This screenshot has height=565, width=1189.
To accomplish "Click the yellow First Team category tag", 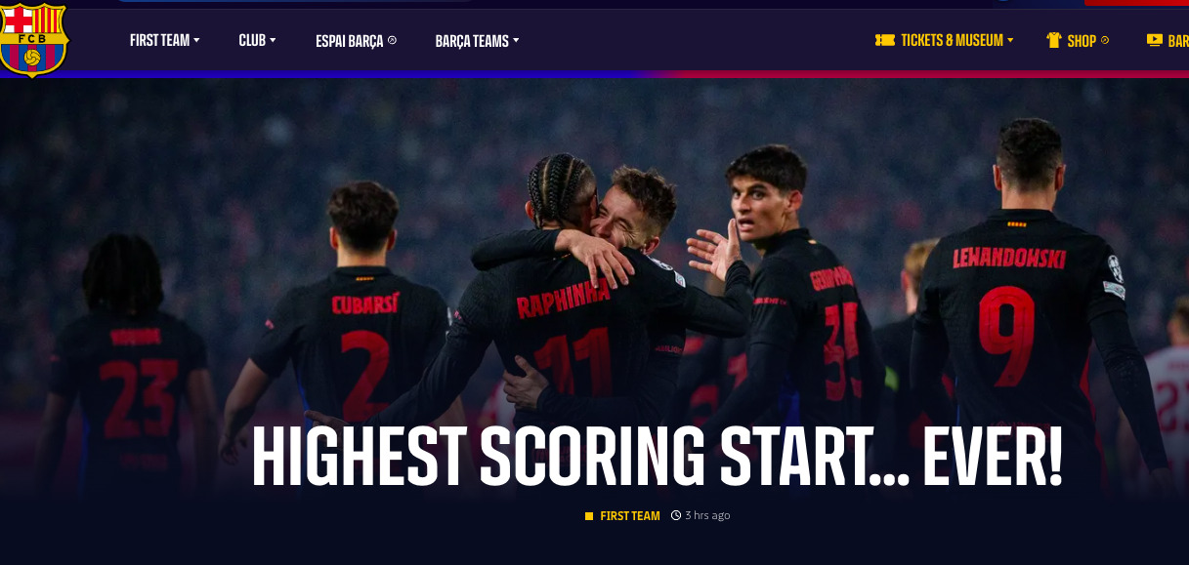I will click(x=630, y=515).
